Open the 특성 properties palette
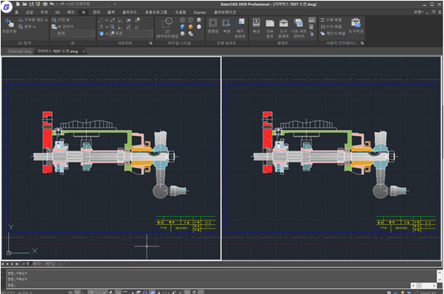 tap(257, 26)
